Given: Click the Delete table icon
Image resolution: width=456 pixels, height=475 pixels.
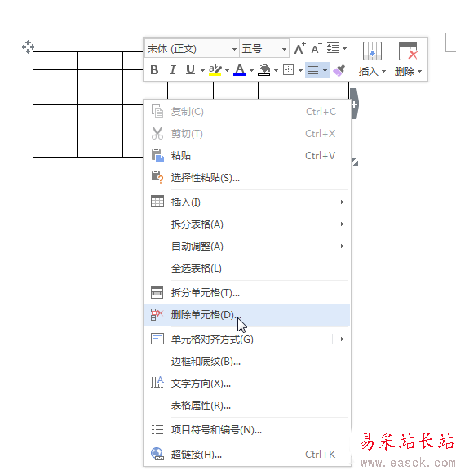Looking at the screenshot, I should [x=408, y=51].
